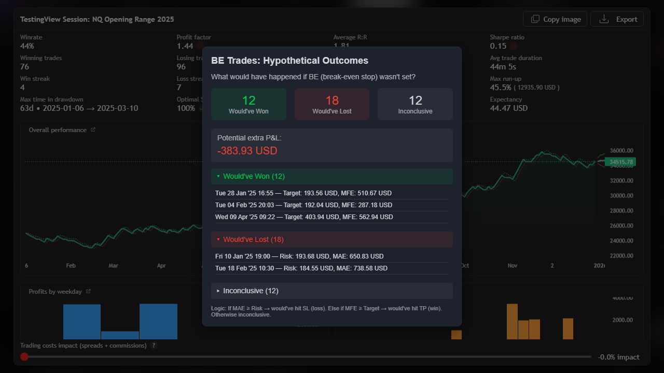
Task: Select the green 12 Would've Won card
Action: pyautogui.click(x=249, y=104)
